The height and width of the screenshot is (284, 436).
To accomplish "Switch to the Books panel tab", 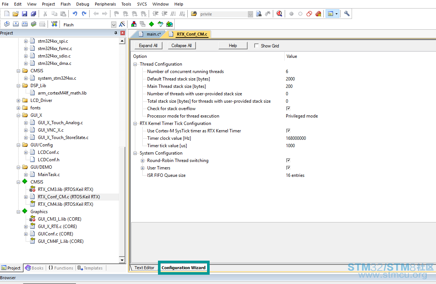I will tap(35, 268).
